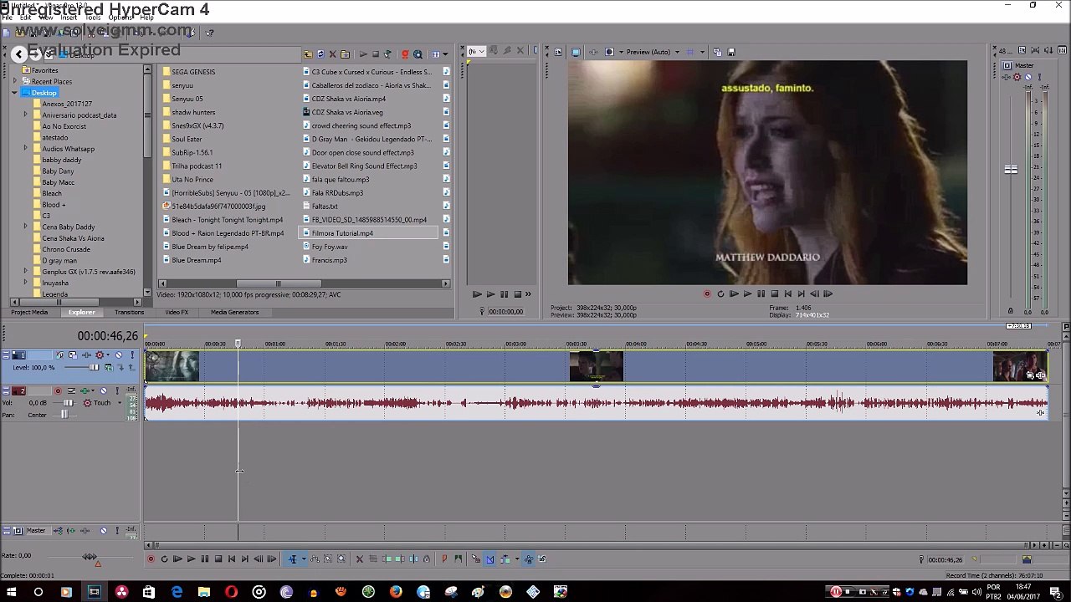Click Split Screen View icon in preview
This screenshot has height=602, width=1071.
(609, 52)
